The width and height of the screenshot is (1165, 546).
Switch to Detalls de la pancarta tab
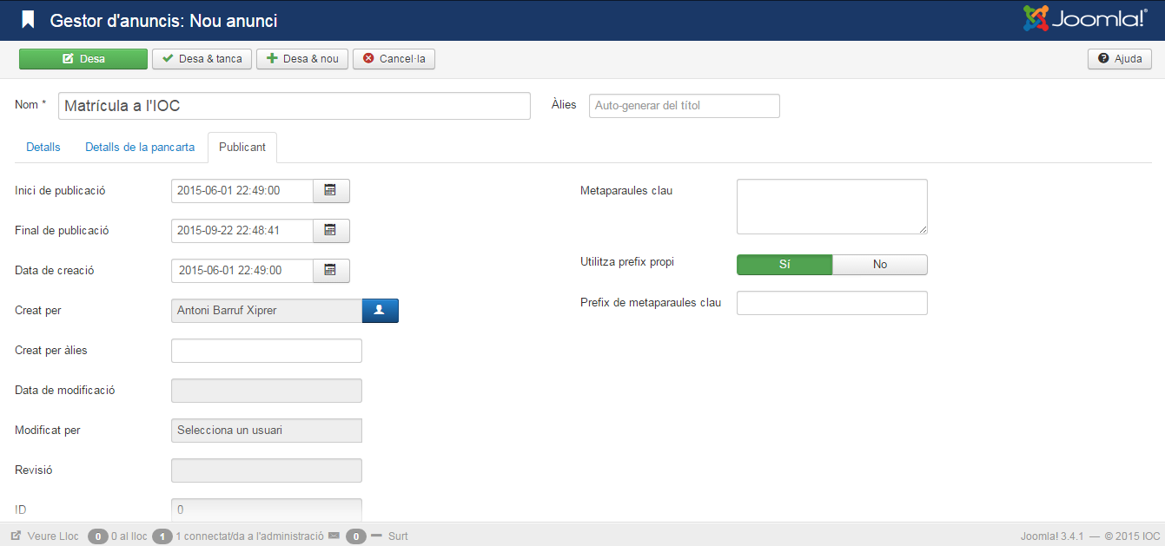pyautogui.click(x=140, y=148)
